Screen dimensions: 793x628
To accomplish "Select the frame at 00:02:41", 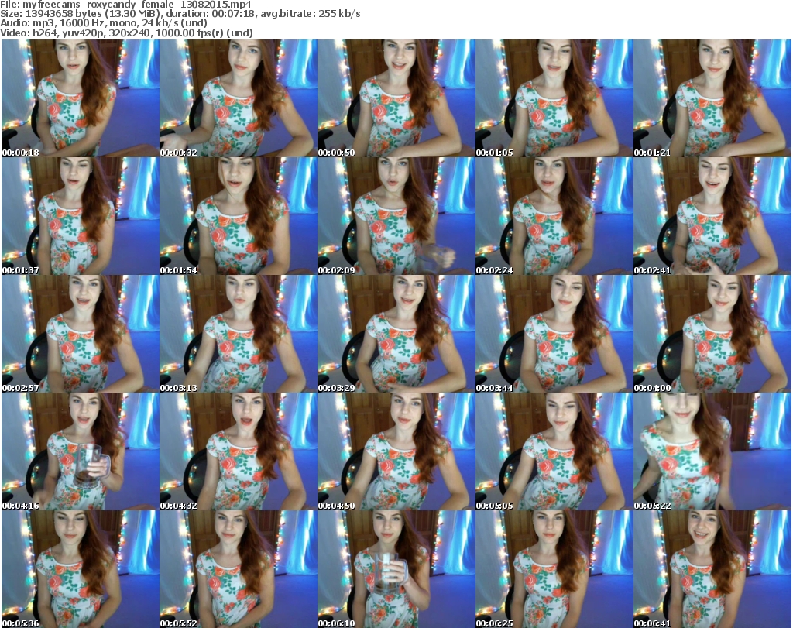I will 712,216.
